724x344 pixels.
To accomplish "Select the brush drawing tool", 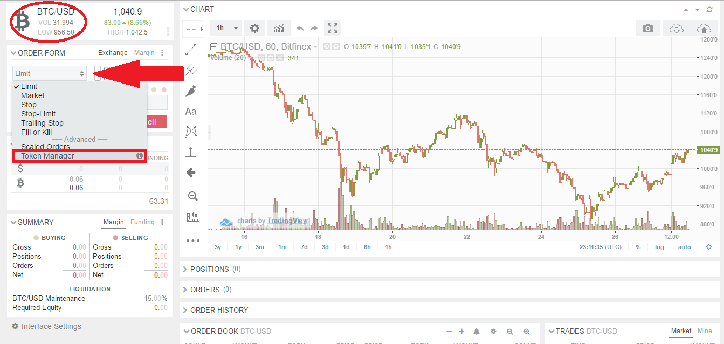I will point(191,91).
